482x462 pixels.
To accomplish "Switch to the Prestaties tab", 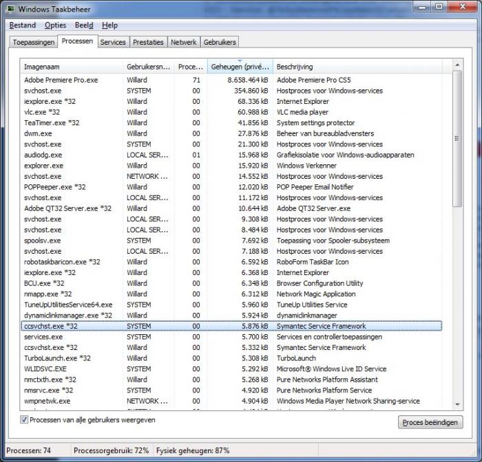I will [x=149, y=42].
